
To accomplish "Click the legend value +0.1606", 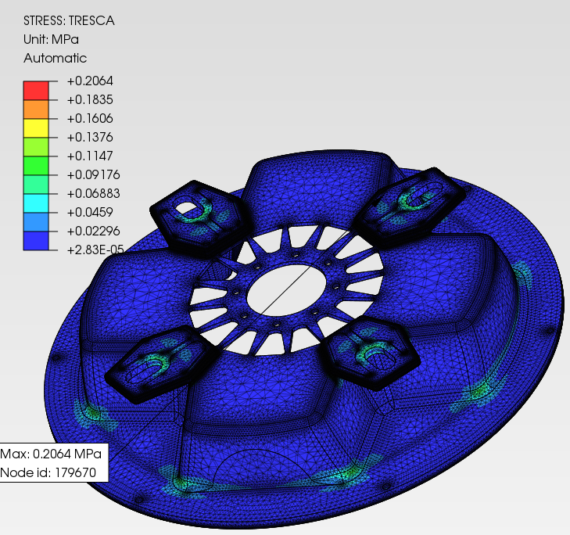I will coord(90,119).
